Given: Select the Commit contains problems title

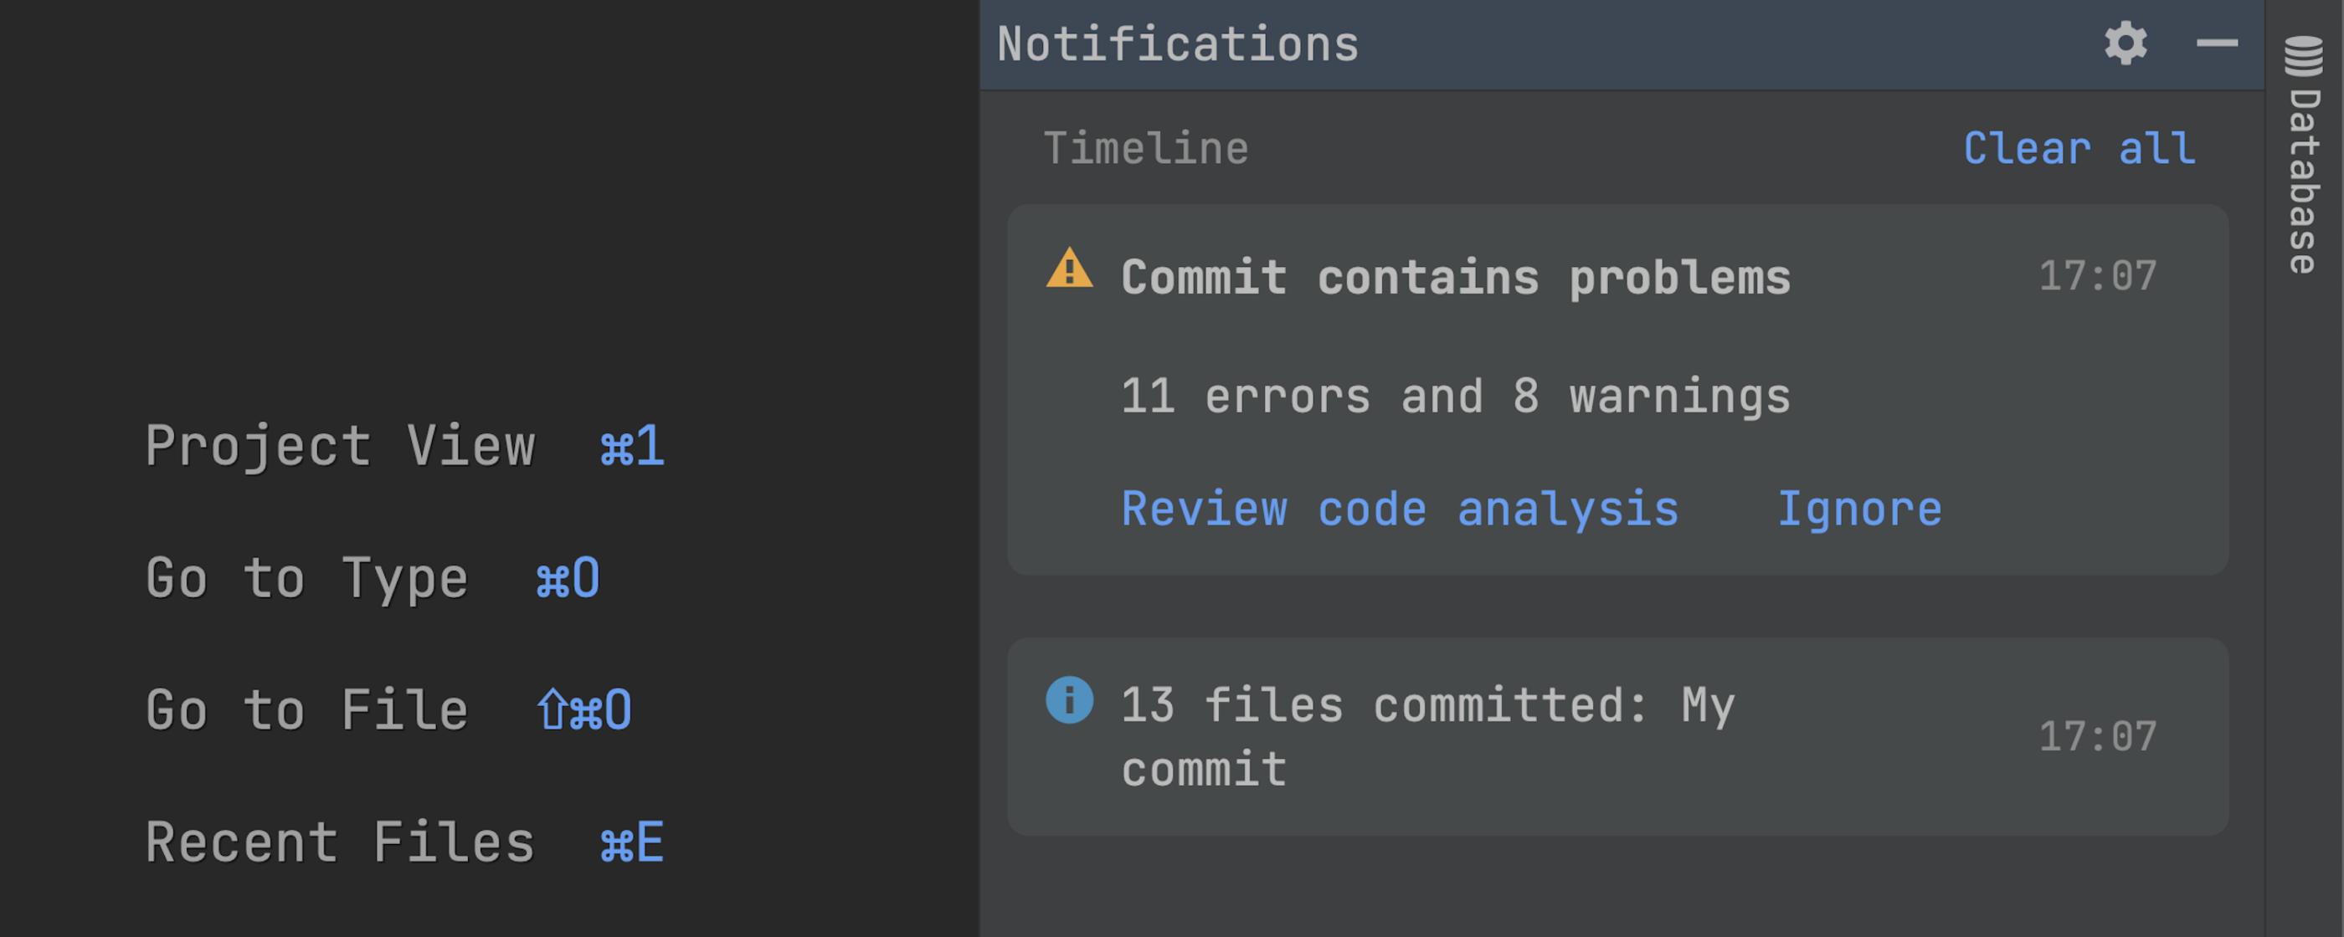Looking at the screenshot, I should (1455, 277).
